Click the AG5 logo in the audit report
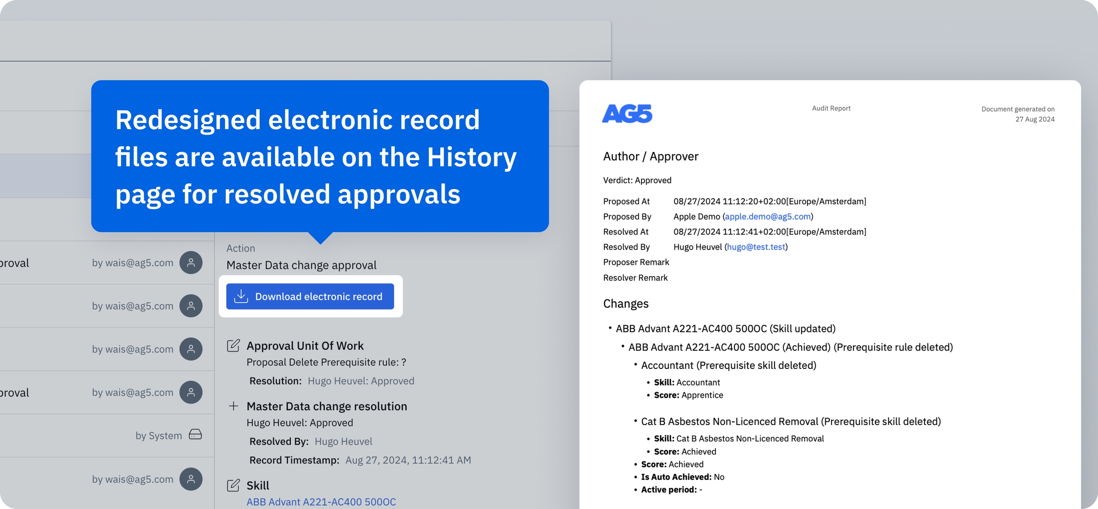 627,113
